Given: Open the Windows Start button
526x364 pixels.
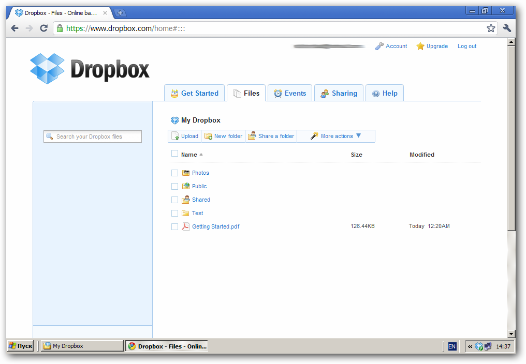Looking at the screenshot, I should [21, 346].
